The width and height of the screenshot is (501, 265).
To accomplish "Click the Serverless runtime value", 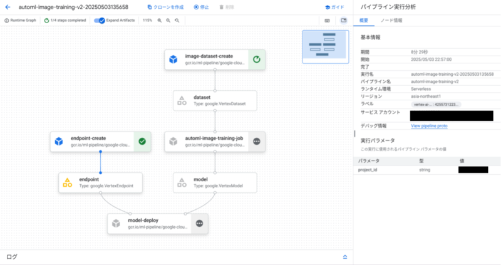I will click(x=421, y=89).
